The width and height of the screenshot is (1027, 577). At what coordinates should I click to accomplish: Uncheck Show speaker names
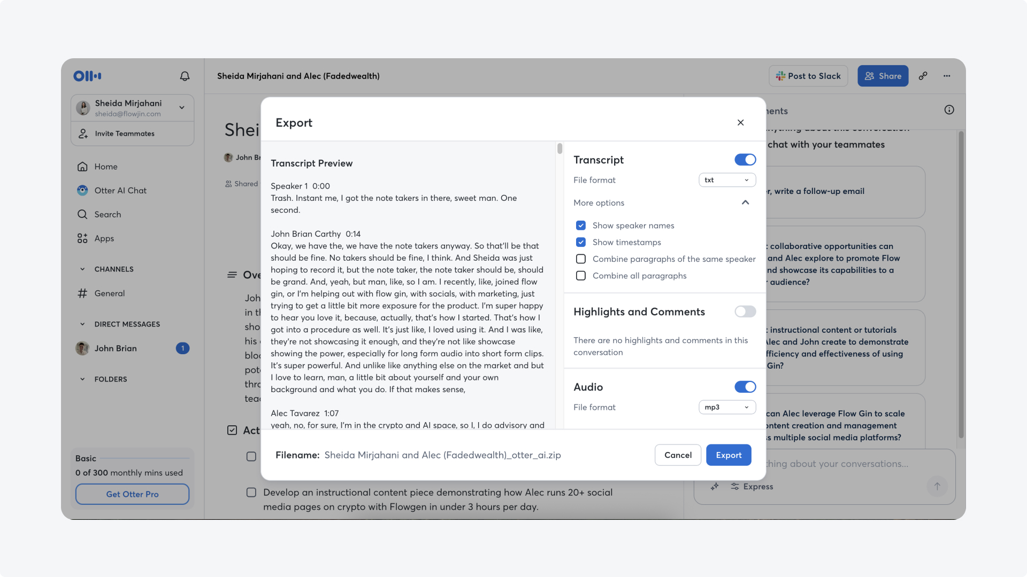(x=581, y=225)
